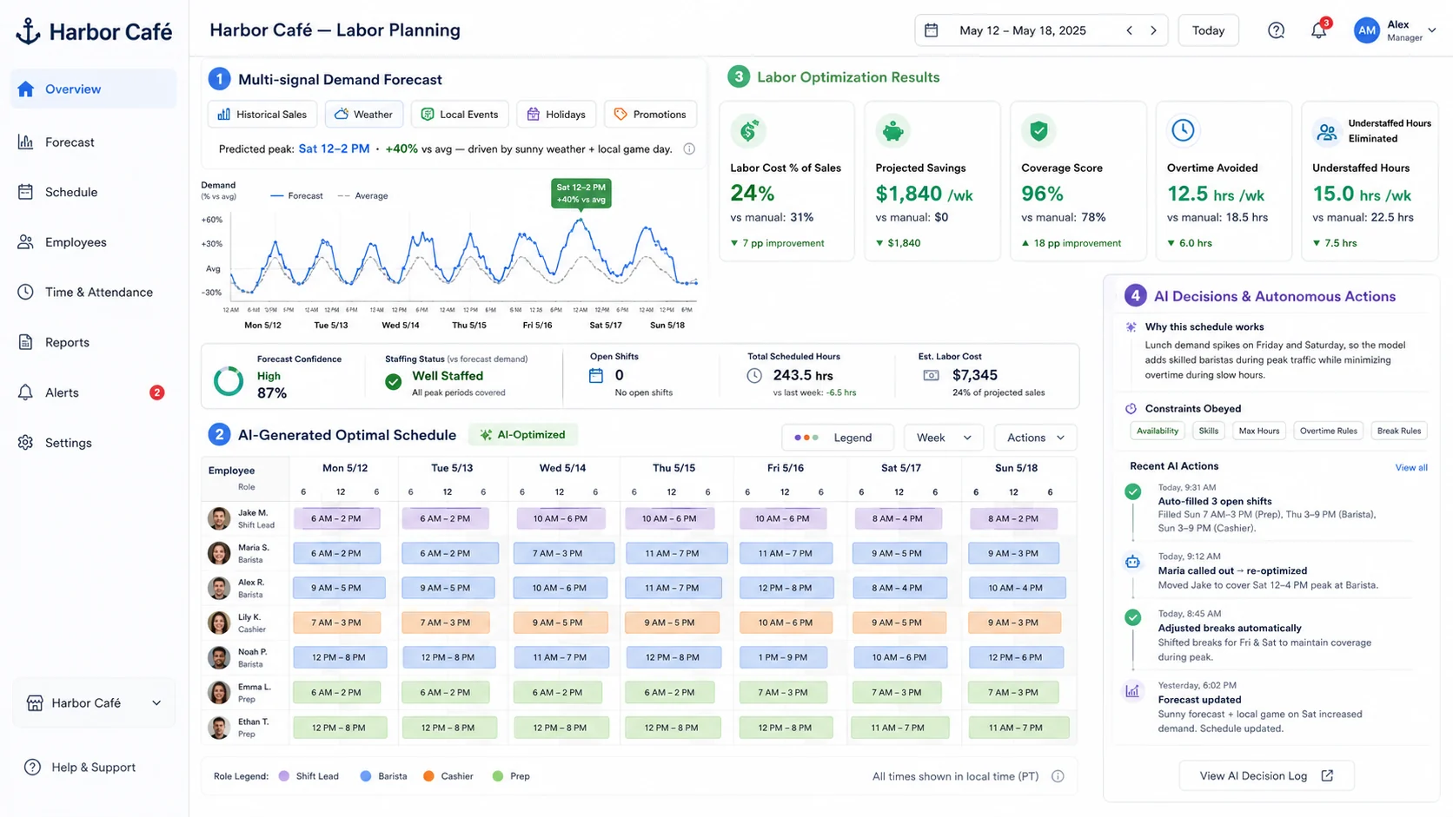Viewport: 1453px width, 817px height.
Task: Open the Actions dropdown
Action: [x=1036, y=438]
